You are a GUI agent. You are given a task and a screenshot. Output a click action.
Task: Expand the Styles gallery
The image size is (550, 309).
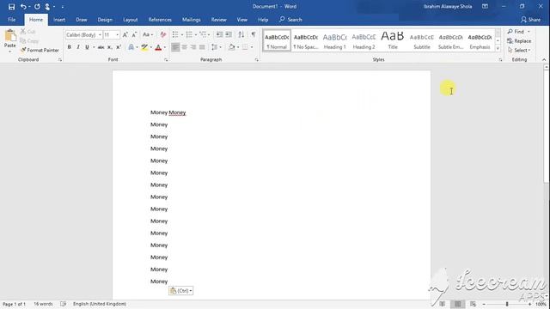coord(498,49)
